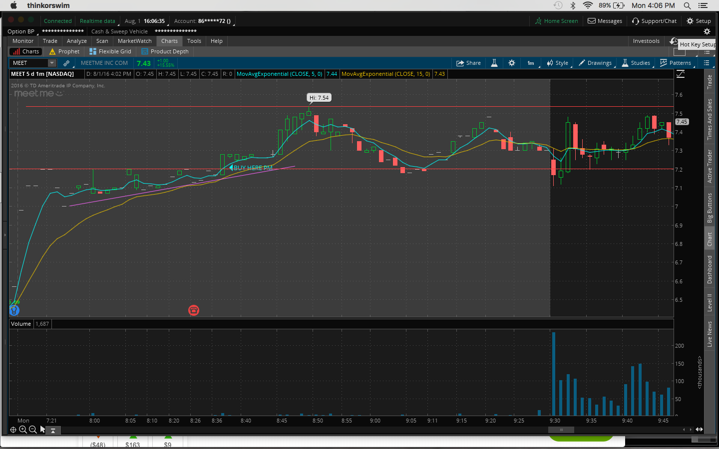Click the blue lightbulb event marker
719x449 pixels.
click(x=14, y=310)
